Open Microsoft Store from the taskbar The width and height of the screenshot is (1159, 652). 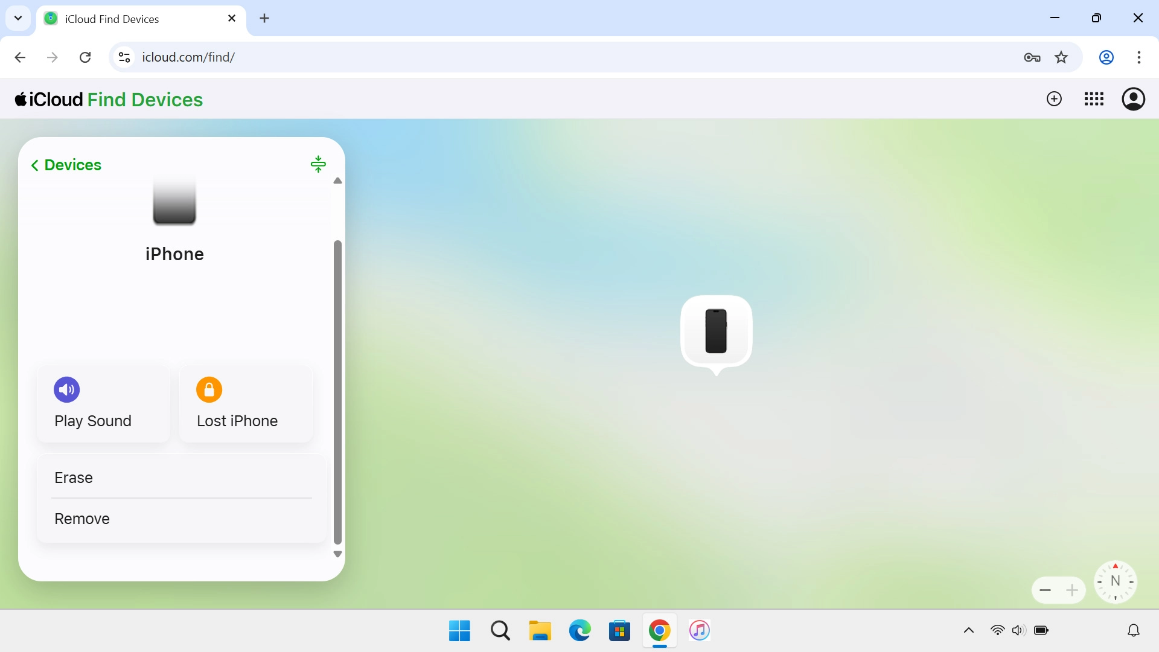click(619, 631)
